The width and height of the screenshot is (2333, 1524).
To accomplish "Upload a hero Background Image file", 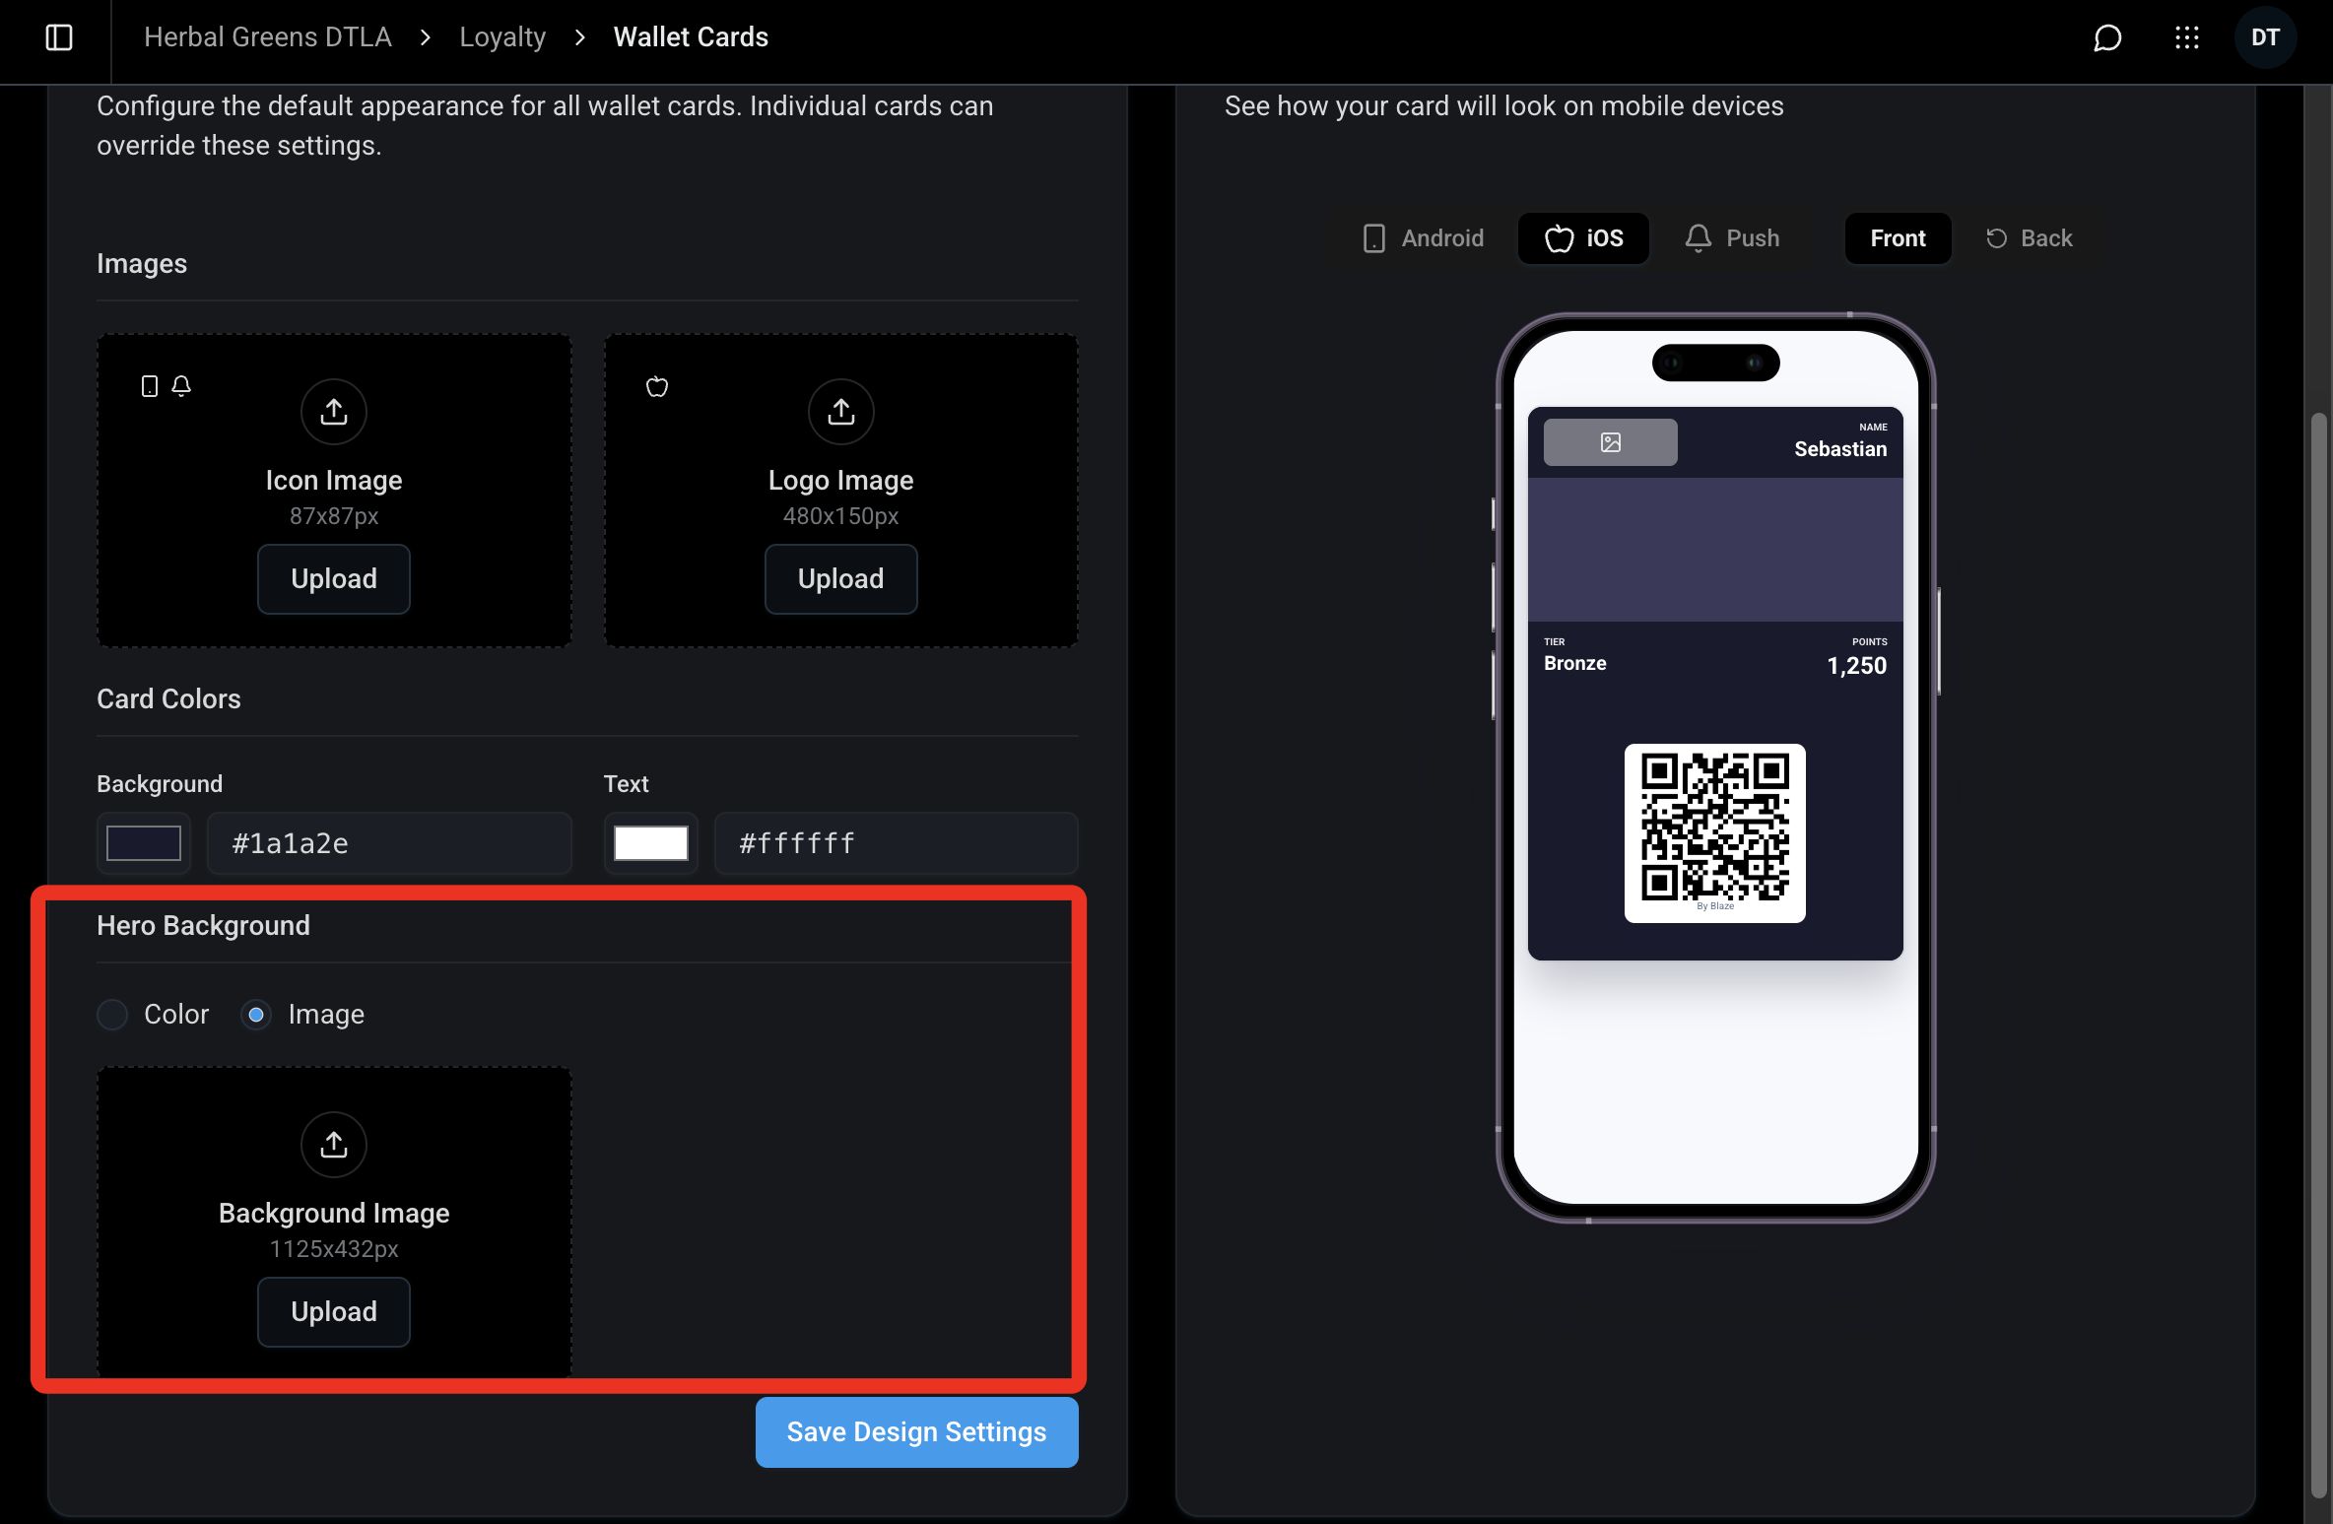I will tap(334, 1312).
